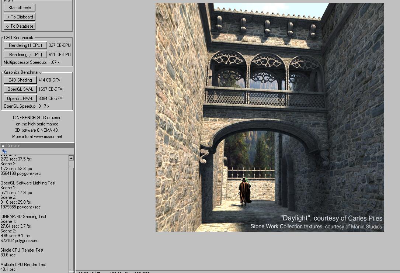Click console line 43.1 sec
This screenshot has height=273, width=400.
pyautogui.click(x=8, y=269)
